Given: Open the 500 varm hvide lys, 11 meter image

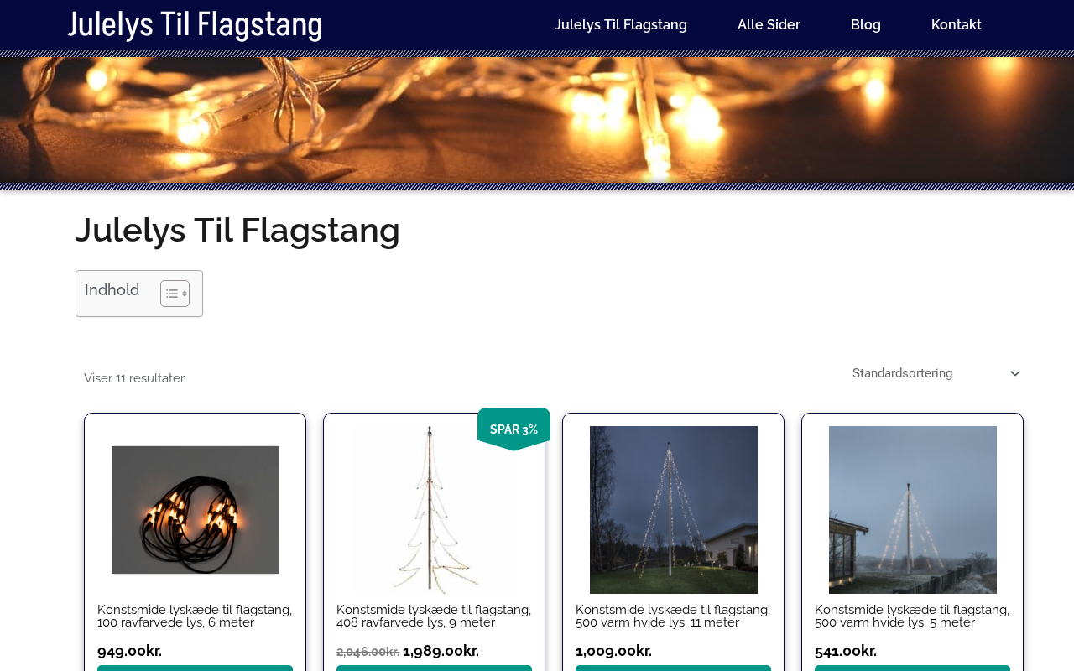Looking at the screenshot, I should 674,510.
